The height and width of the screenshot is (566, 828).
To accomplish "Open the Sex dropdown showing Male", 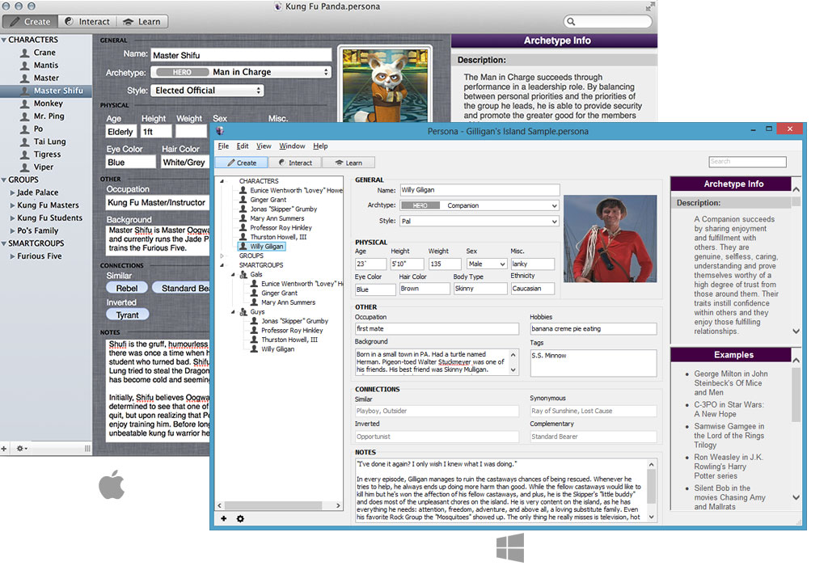I will tap(488, 264).
